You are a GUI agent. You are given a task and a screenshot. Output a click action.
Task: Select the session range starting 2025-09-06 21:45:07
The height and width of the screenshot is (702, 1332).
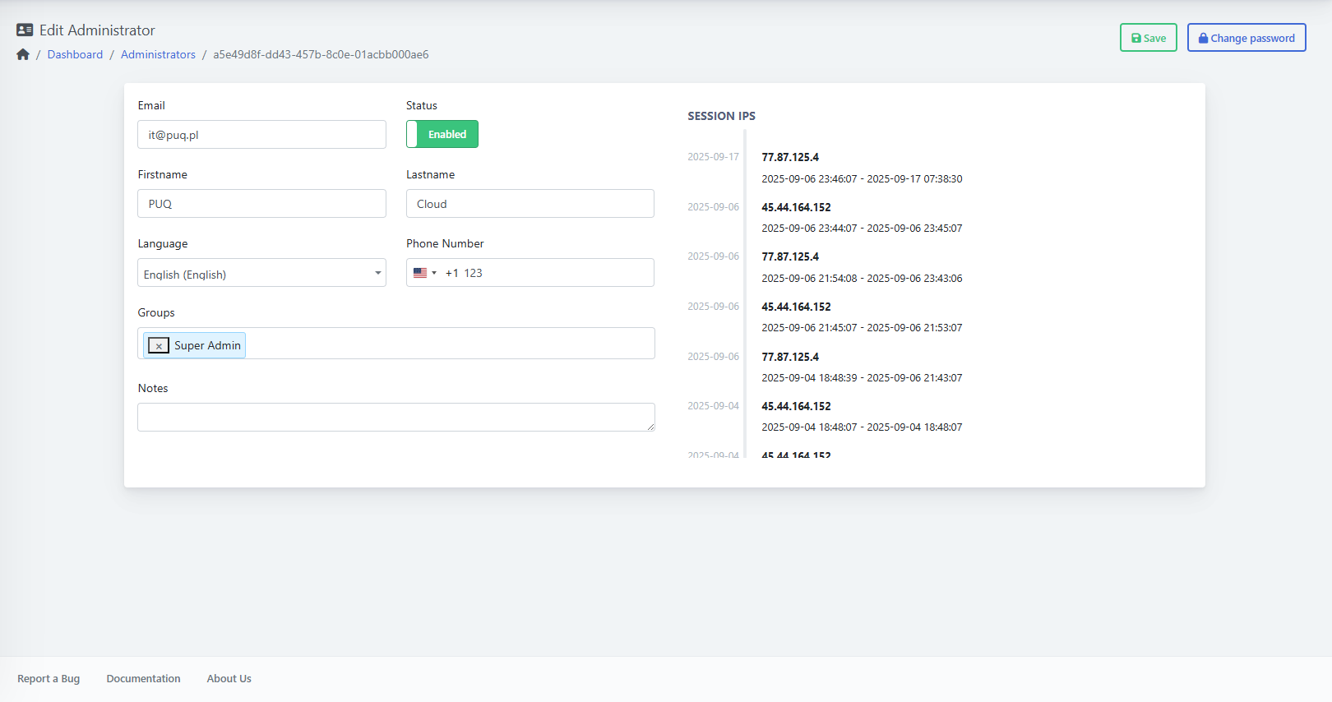point(862,328)
